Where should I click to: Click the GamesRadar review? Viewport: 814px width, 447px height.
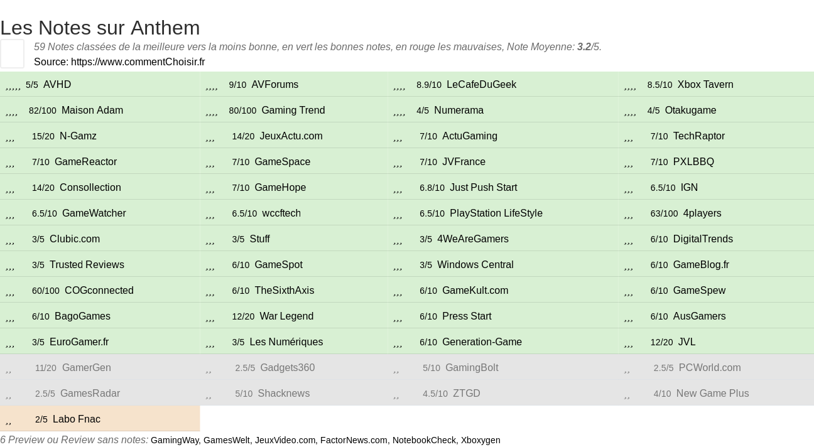coord(90,394)
